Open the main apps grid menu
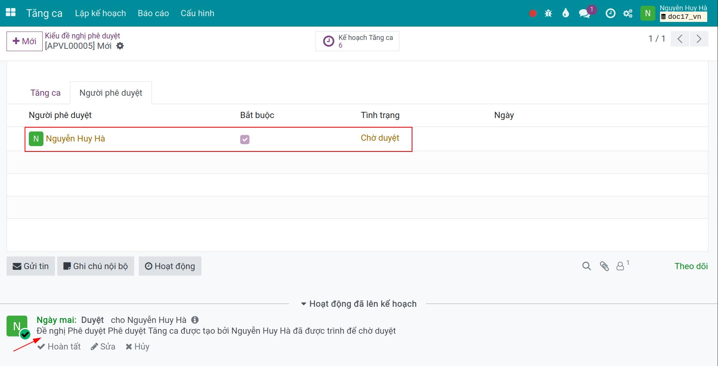The height and width of the screenshot is (366, 718). 11,13
